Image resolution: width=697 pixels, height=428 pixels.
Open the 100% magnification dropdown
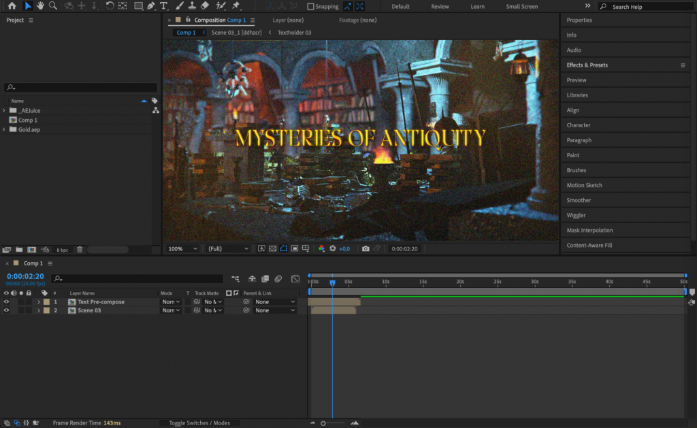[182, 248]
